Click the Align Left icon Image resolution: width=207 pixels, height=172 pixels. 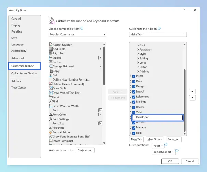coord(51,53)
